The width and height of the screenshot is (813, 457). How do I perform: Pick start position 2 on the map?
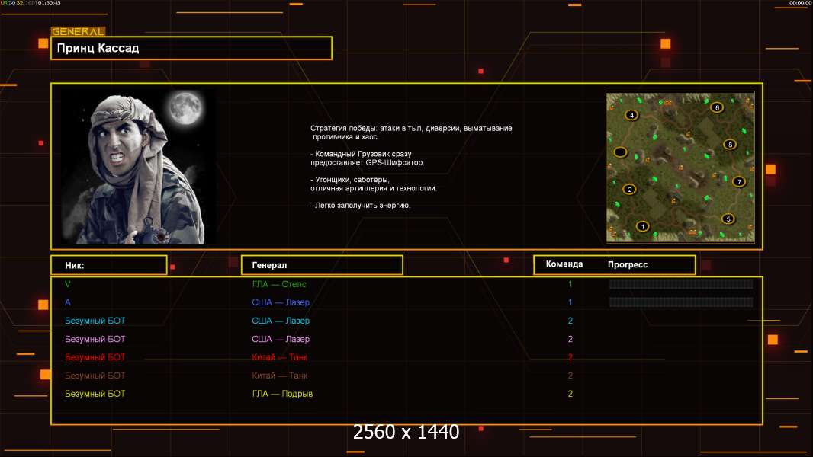[629, 189]
